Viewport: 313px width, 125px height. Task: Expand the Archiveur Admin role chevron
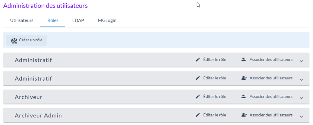click(301, 116)
